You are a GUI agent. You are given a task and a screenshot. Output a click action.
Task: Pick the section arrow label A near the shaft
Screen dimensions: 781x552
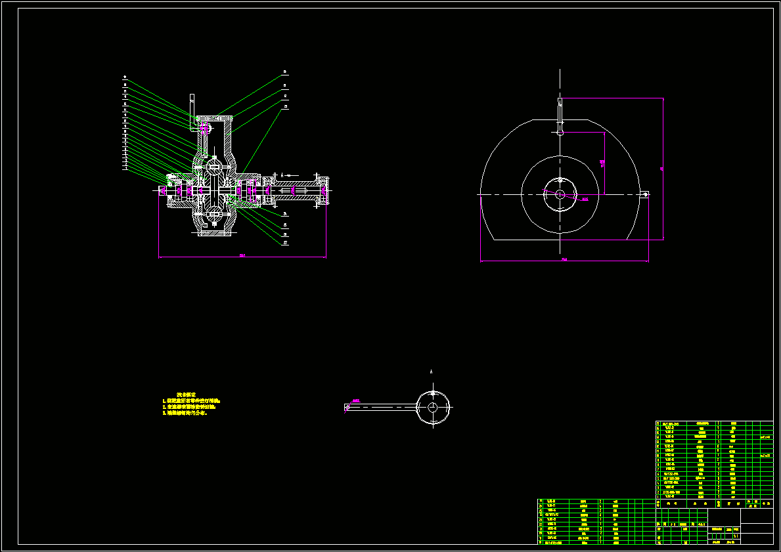pos(282,175)
